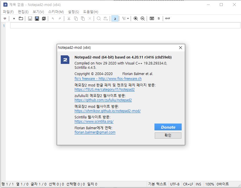This screenshot has height=188, width=241.
Task: Open the 보기(V) menu
Action: coord(38,12)
